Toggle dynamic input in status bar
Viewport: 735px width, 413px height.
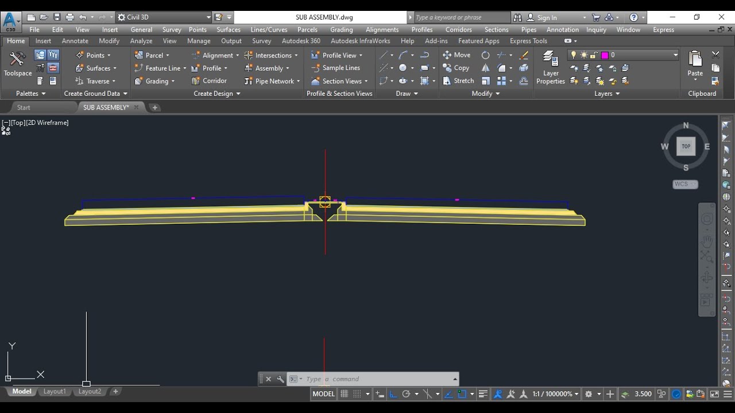coord(380,394)
